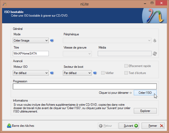Click the Barre des tâches tray icon
Image resolution: width=169 pixels, height=133 pixels.
(x=9, y=126)
